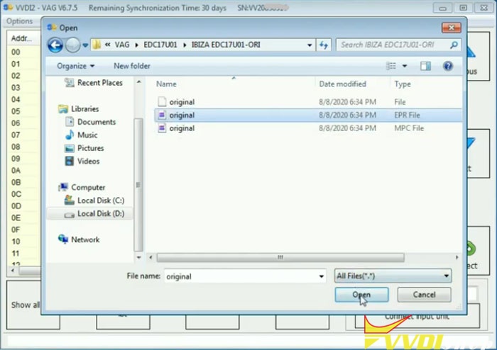
Task: Click the horizontal scrollbar in file list
Action: pyautogui.click(x=280, y=257)
